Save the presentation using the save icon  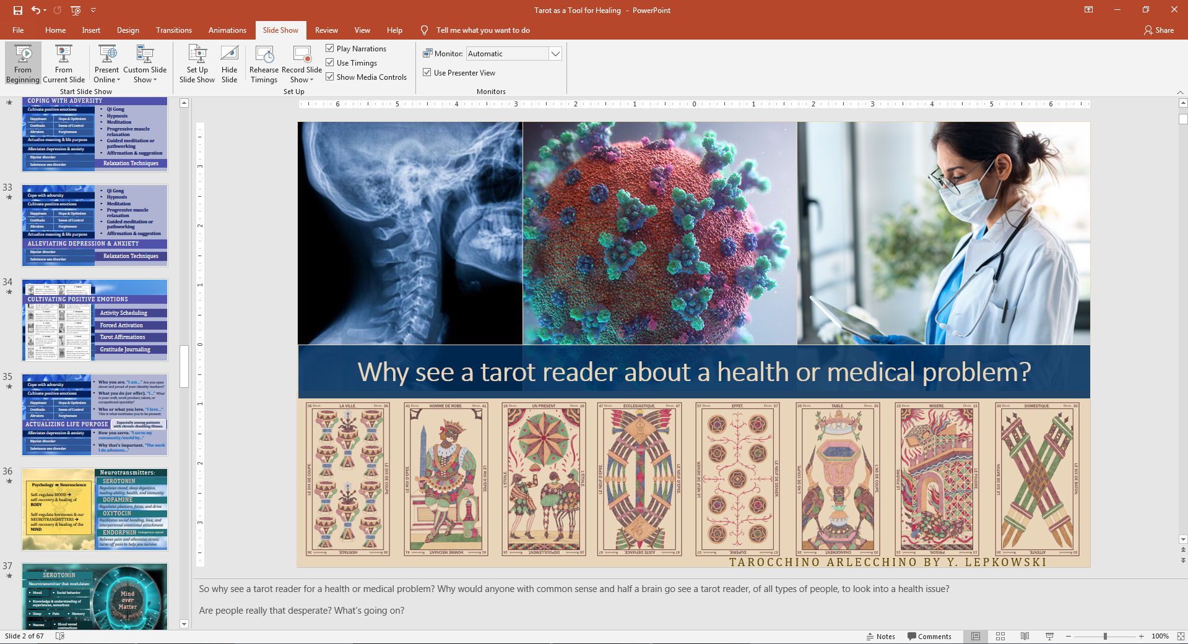tap(17, 11)
